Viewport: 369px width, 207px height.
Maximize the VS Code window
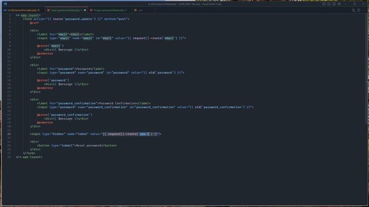click(355, 4)
